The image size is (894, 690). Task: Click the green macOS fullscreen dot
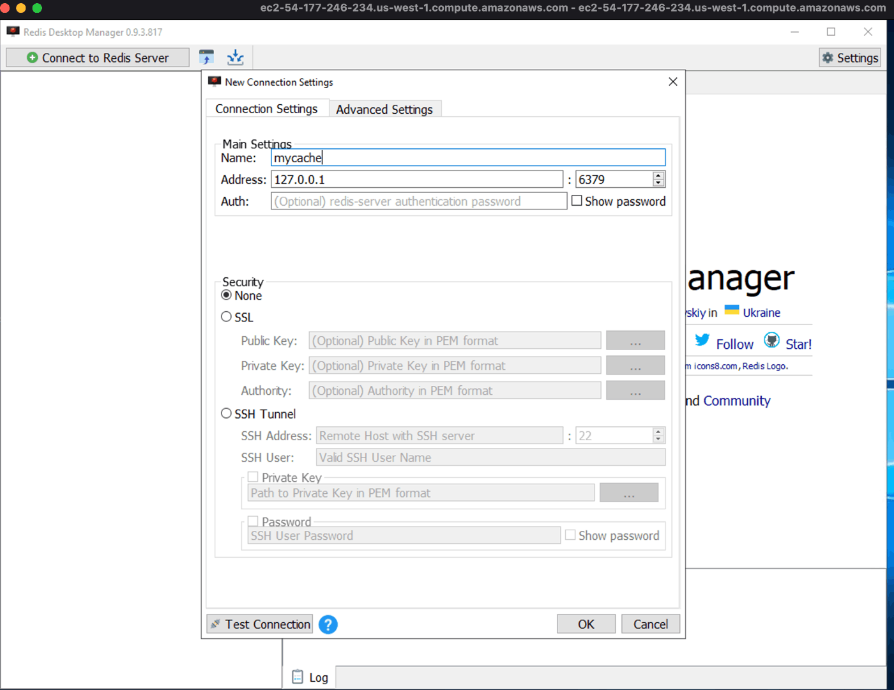click(37, 8)
